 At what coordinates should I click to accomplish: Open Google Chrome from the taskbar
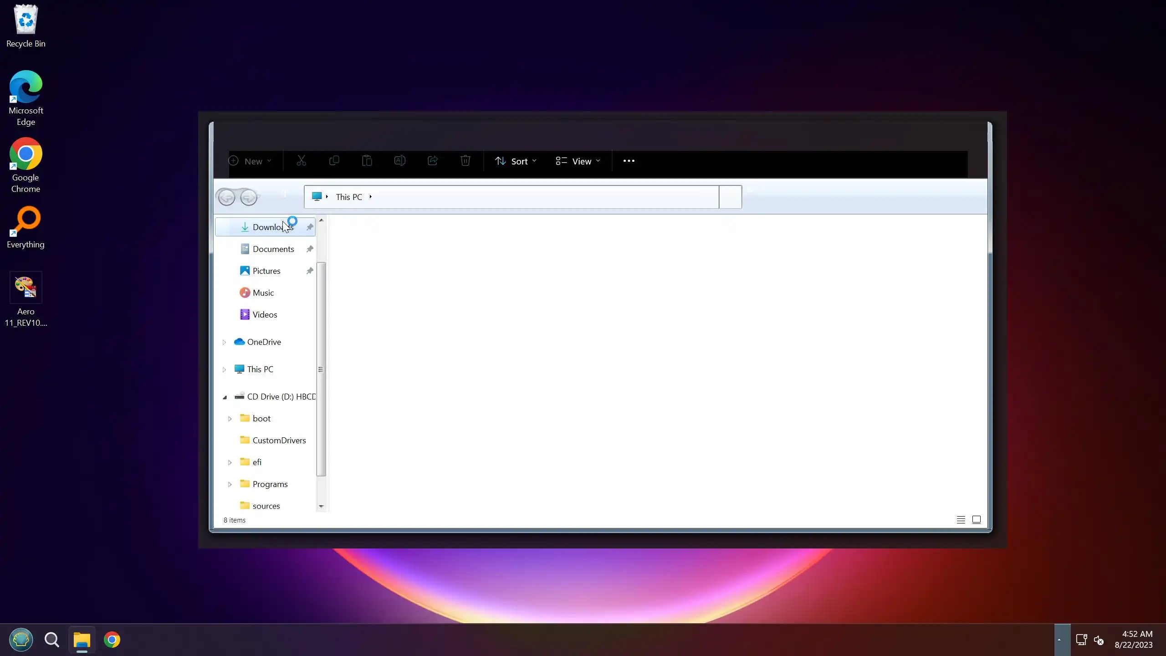coord(112,640)
